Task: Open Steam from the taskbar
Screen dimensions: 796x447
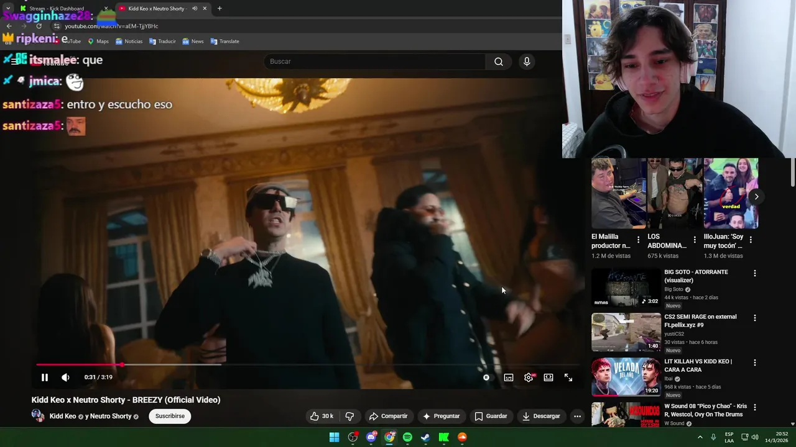Action: click(x=425, y=438)
